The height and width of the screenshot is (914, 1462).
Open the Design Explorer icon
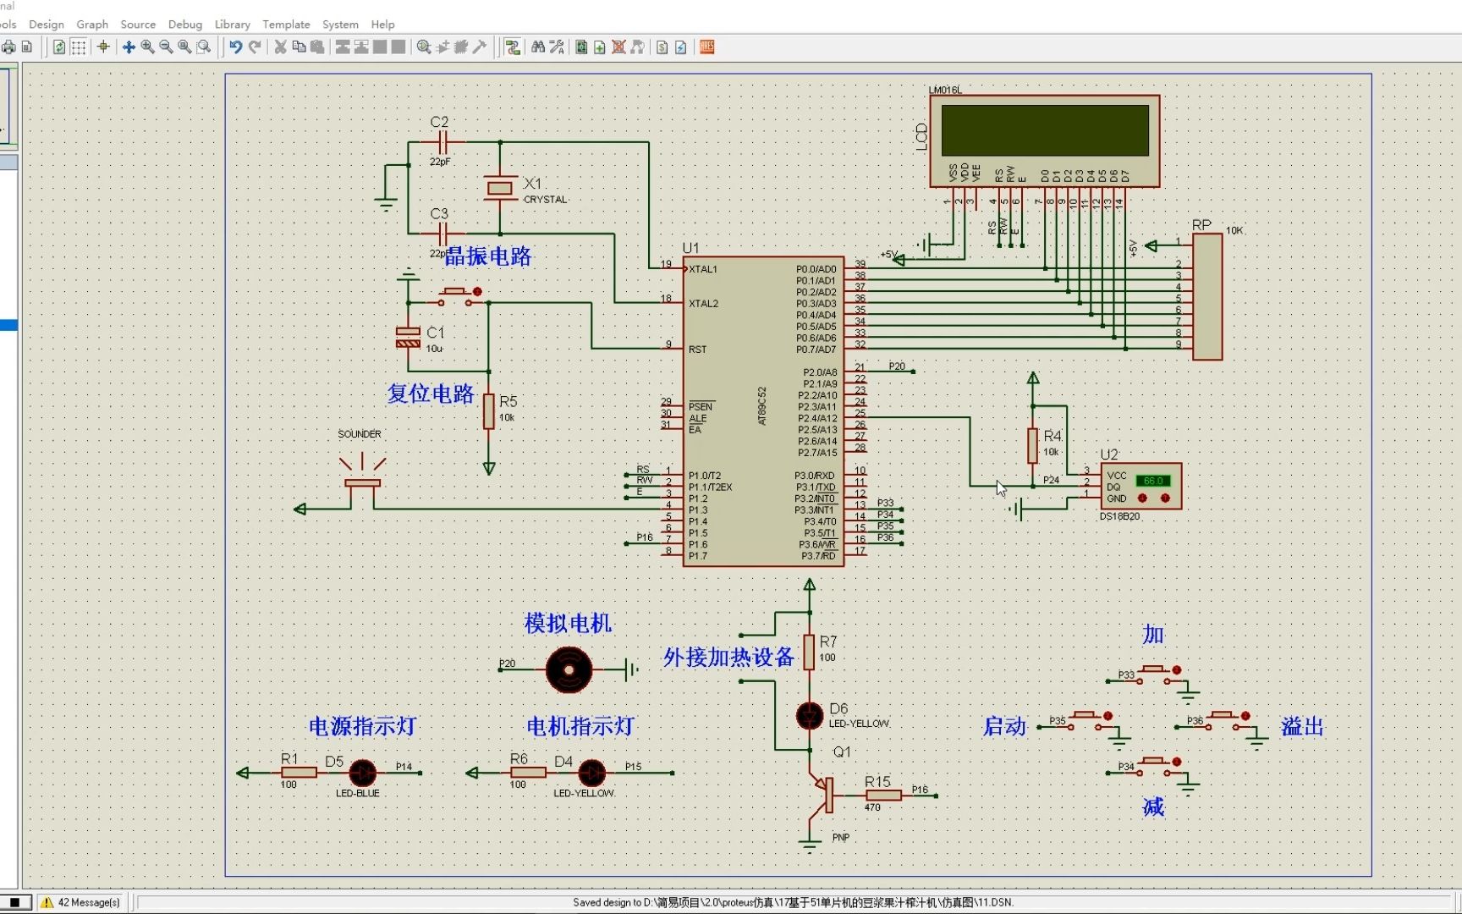tap(581, 47)
